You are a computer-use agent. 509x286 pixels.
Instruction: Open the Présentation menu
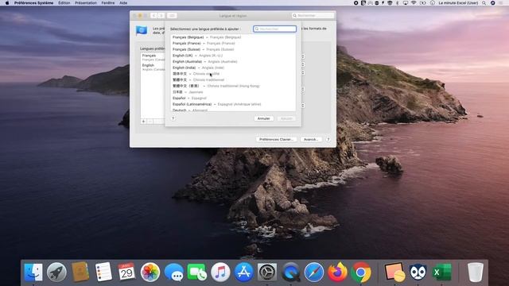click(x=86, y=3)
